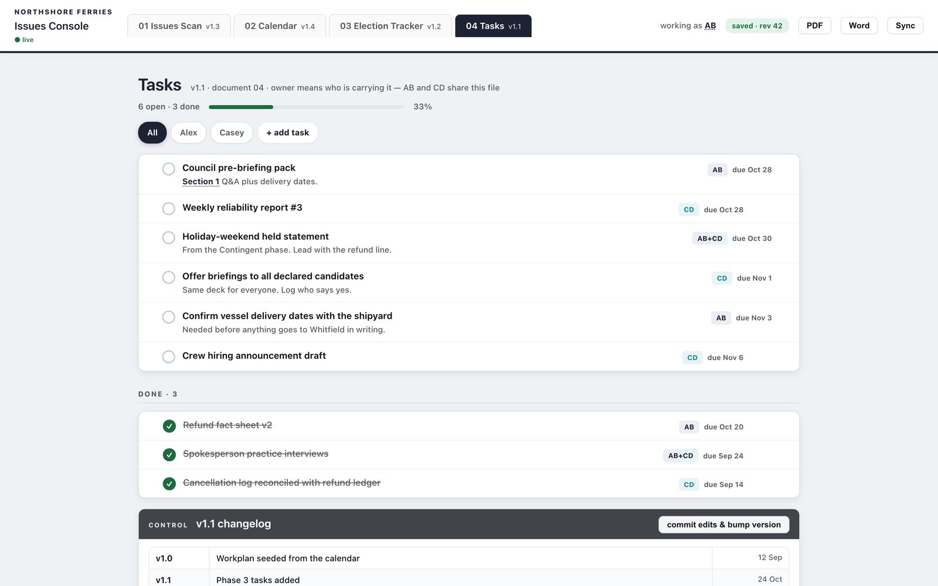This screenshot has height=586, width=938.
Task: Click the Sync button
Action: click(905, 26)
